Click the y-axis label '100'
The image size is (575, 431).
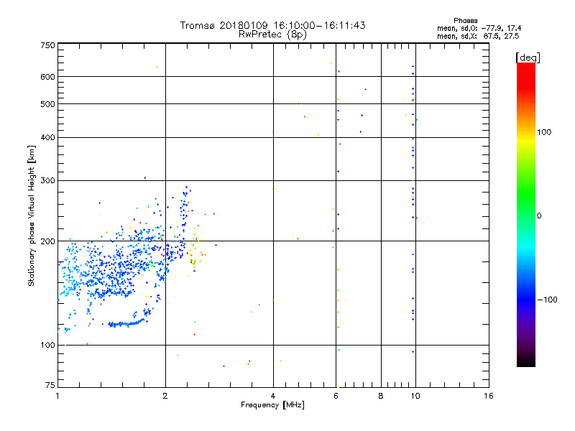[x=47, y=346]
